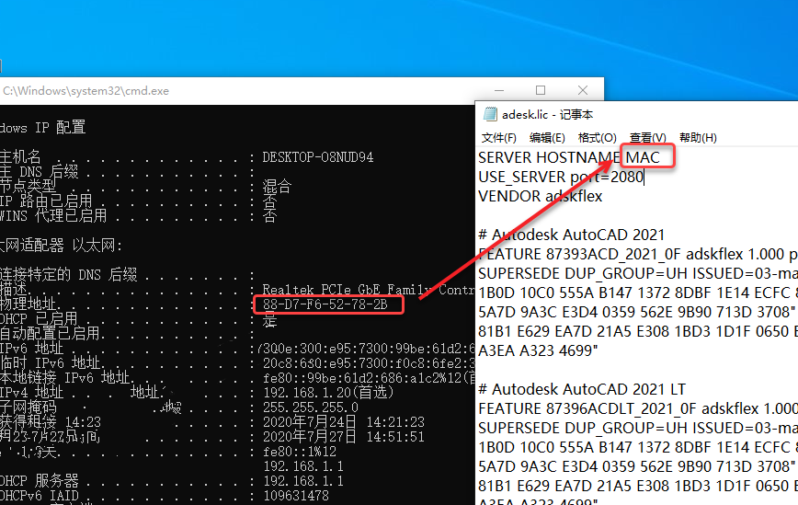The image size is (798, 505).
Task: Maximize the cmd.exe window
Action: pyautogui.click(x=541, y=91)
